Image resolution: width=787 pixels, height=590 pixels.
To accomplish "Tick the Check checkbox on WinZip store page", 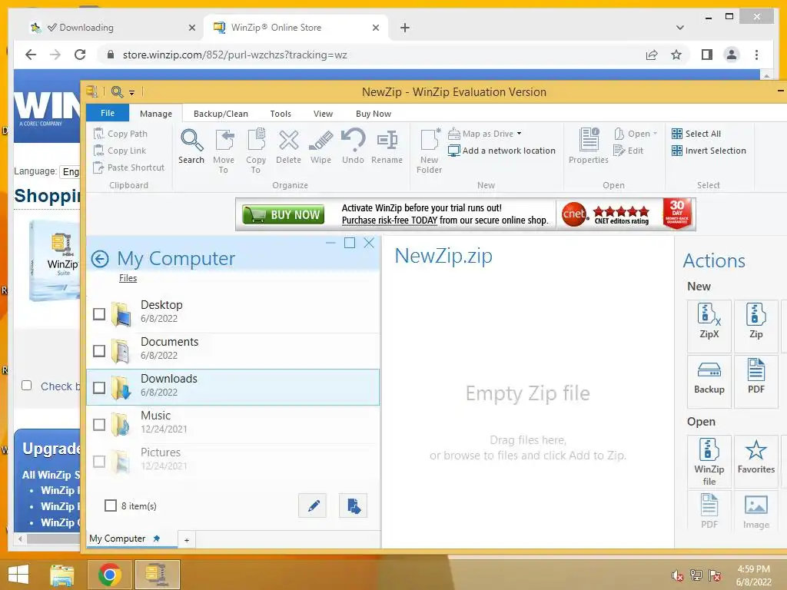I will (x=27, y=386).
